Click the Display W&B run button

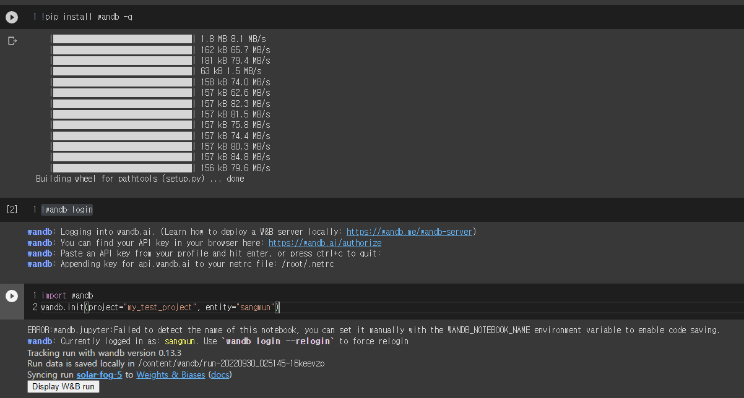click(x=63, y=386)
